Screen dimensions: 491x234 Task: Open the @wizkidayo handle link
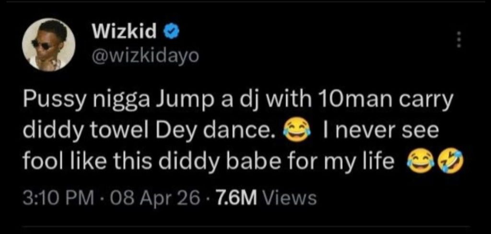[142, 57]
